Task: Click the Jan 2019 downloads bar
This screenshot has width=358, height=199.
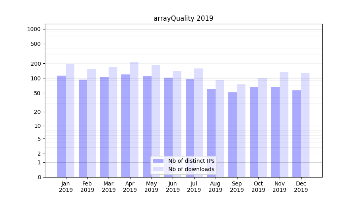Action: click(70, 120)
